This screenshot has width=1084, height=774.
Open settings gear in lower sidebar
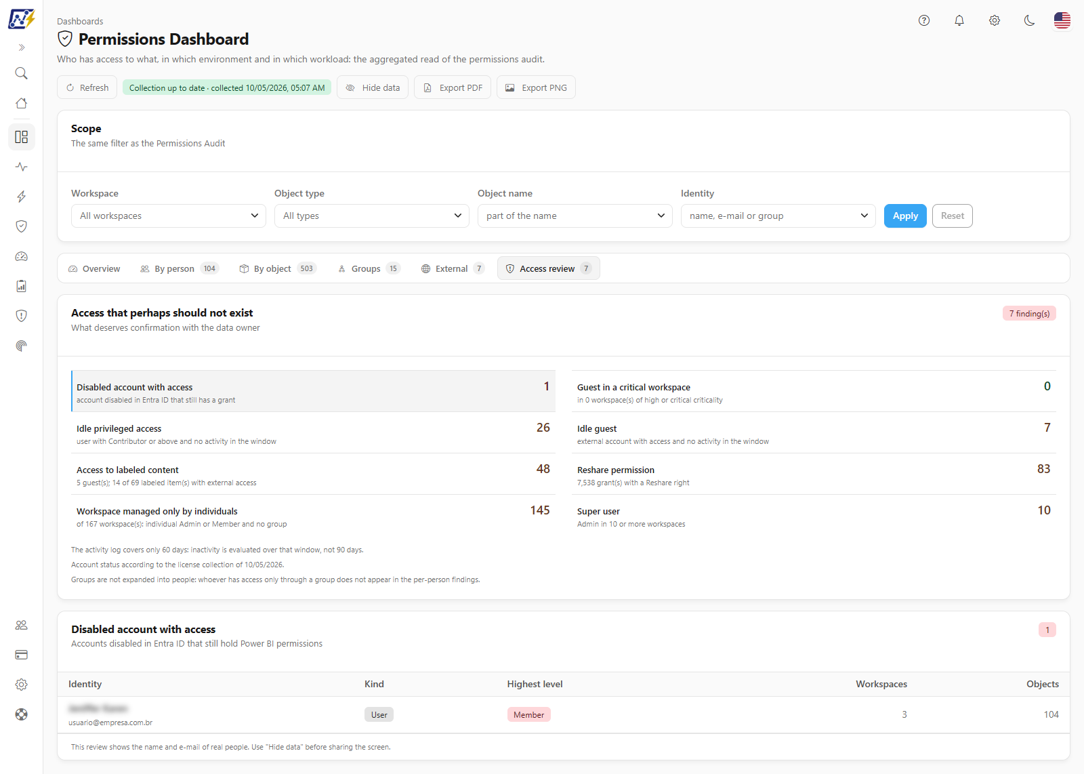click(x=22, y=685)
